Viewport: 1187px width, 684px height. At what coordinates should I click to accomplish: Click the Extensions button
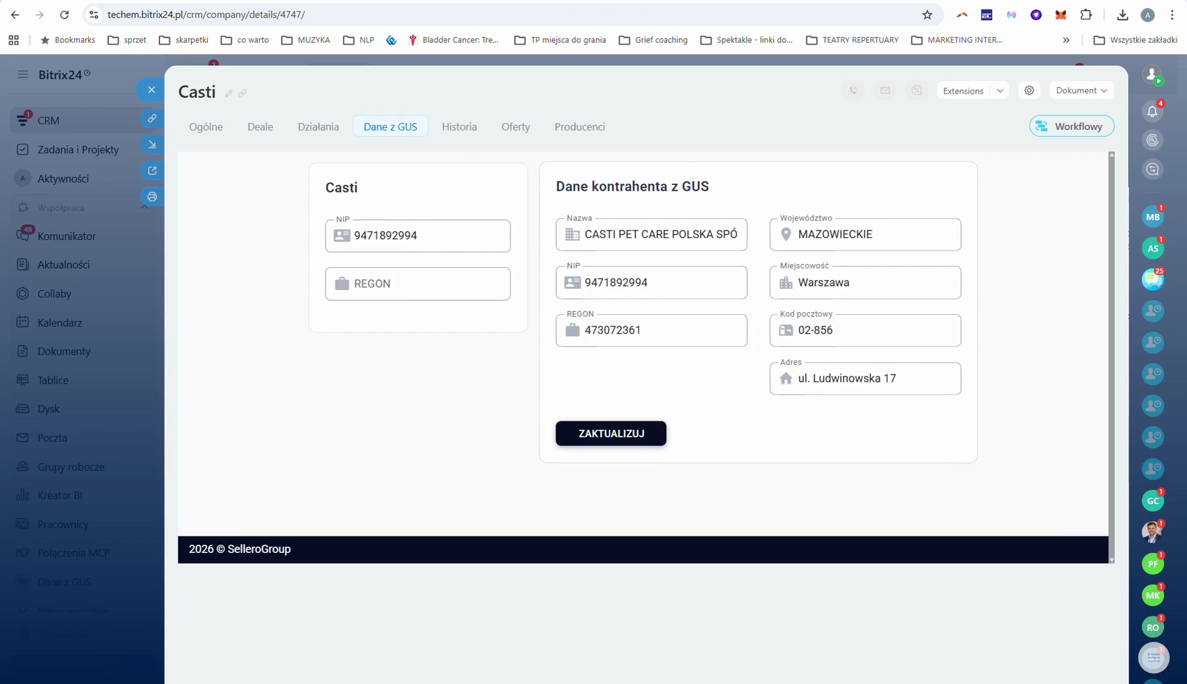(x=963, y=91)
